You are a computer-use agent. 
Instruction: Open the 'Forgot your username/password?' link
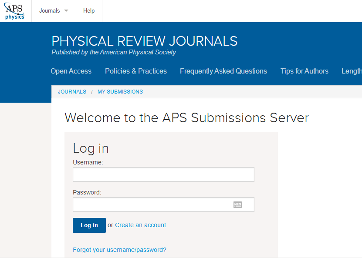(x=119, y=250)
